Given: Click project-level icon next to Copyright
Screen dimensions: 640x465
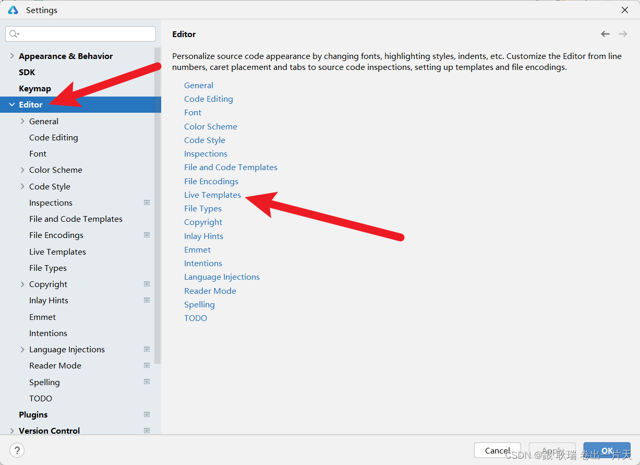Looking at the screenshot, I should point(147,284).
